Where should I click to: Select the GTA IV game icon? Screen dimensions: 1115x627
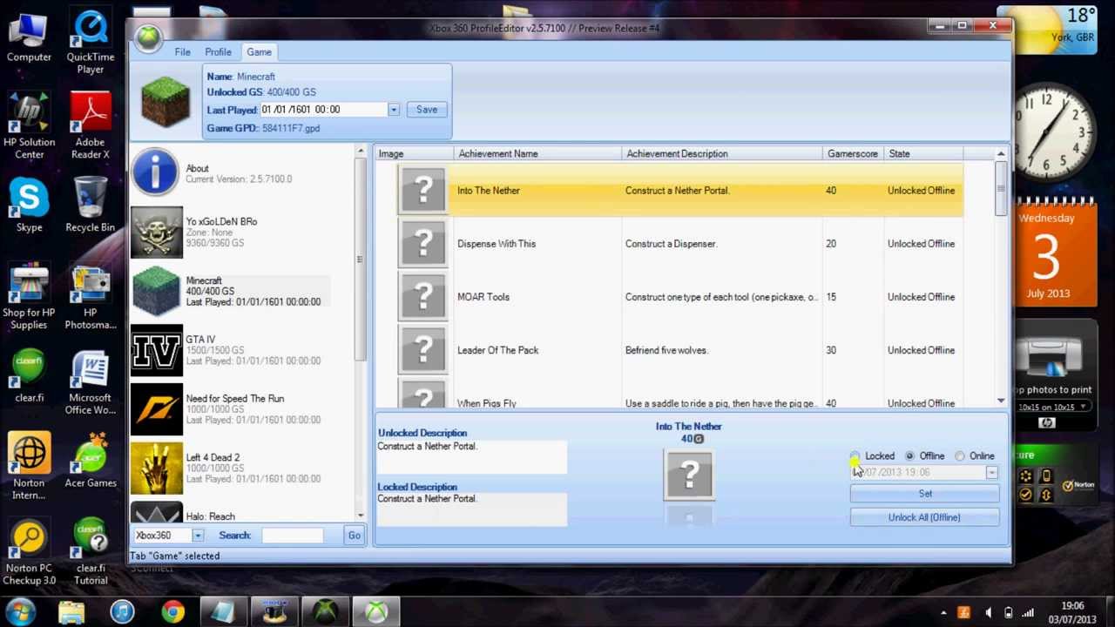(x=157, y=350)
